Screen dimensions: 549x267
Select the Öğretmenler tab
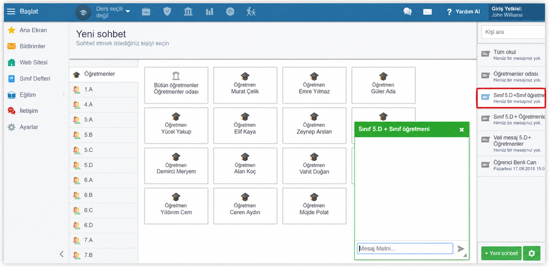tap(104, 75)
